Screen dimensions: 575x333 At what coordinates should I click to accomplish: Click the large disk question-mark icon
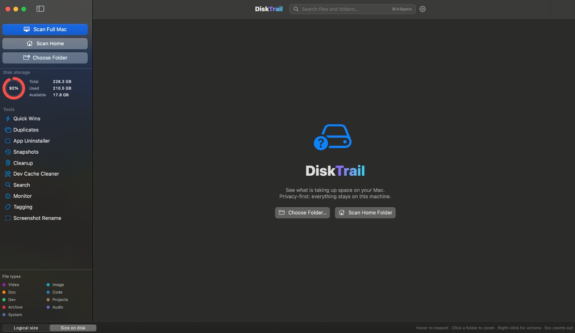click(x=333, y=137)
